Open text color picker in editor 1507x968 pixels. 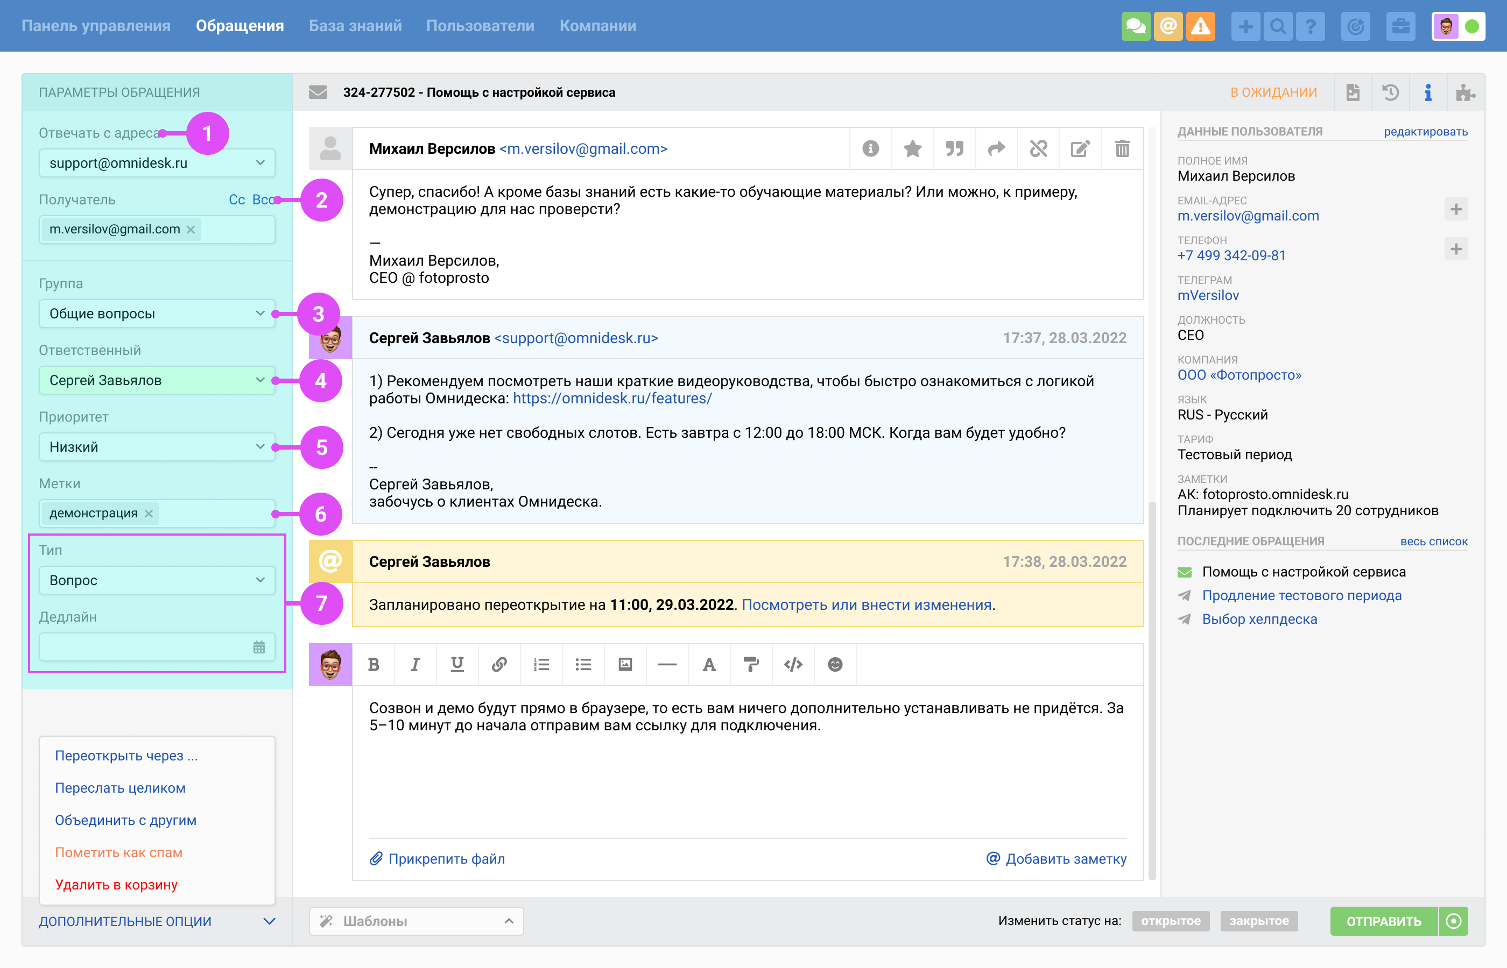[x=709, y=664]
